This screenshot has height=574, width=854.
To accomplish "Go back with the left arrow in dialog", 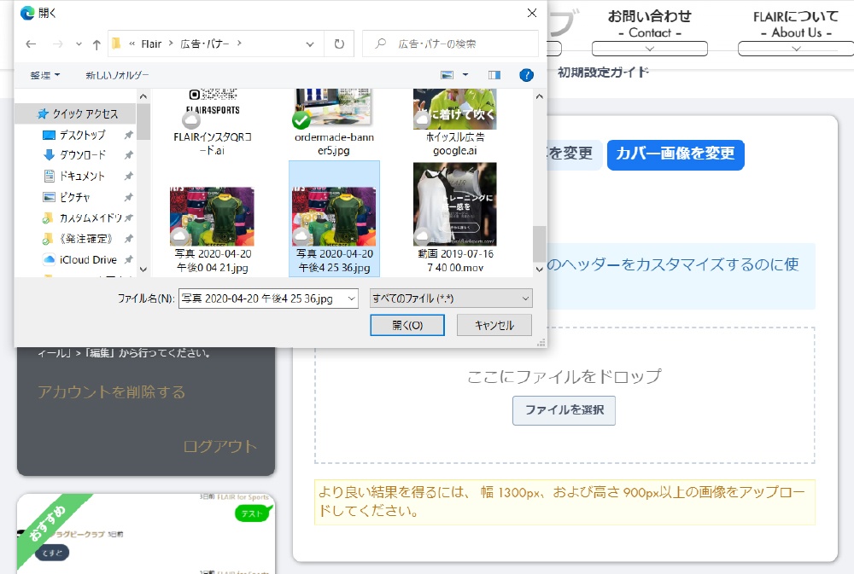I will [x=31, y=44].
